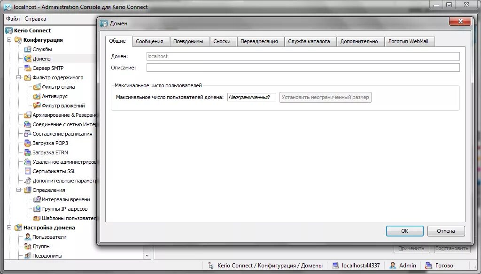Collapse the Определения tree node

click(19, 190)
